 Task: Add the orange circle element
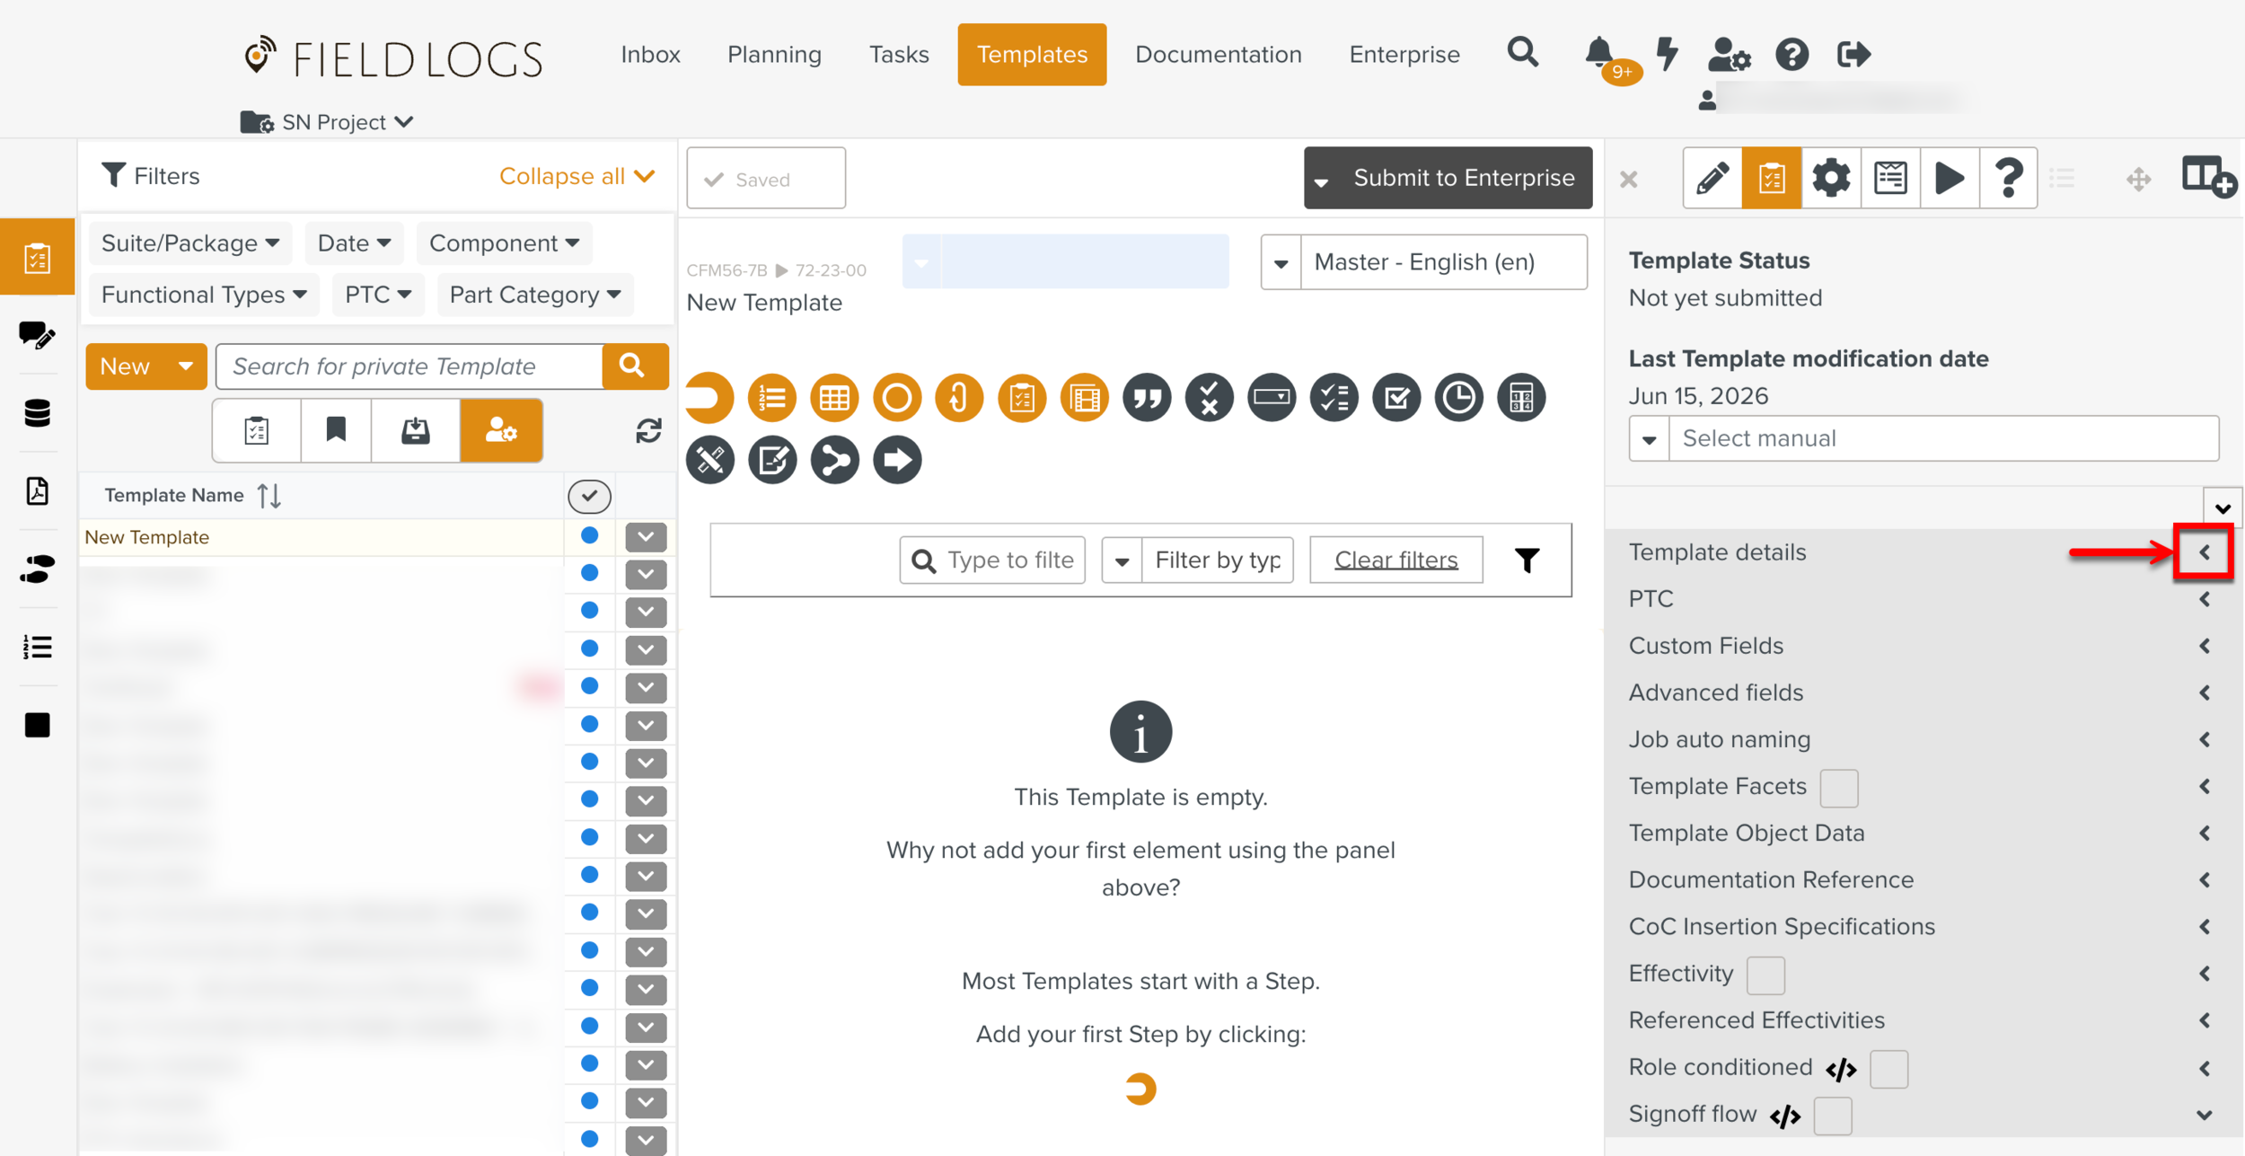tap(897, 397)
